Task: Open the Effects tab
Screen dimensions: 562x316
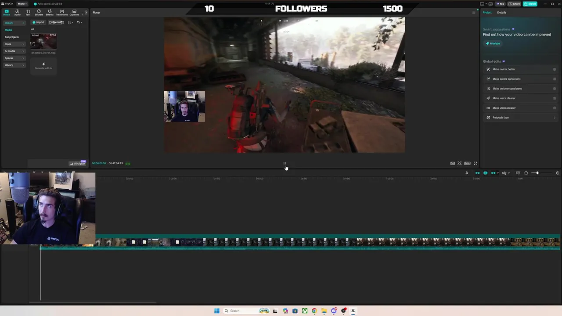Action: [x=50, y=12]
